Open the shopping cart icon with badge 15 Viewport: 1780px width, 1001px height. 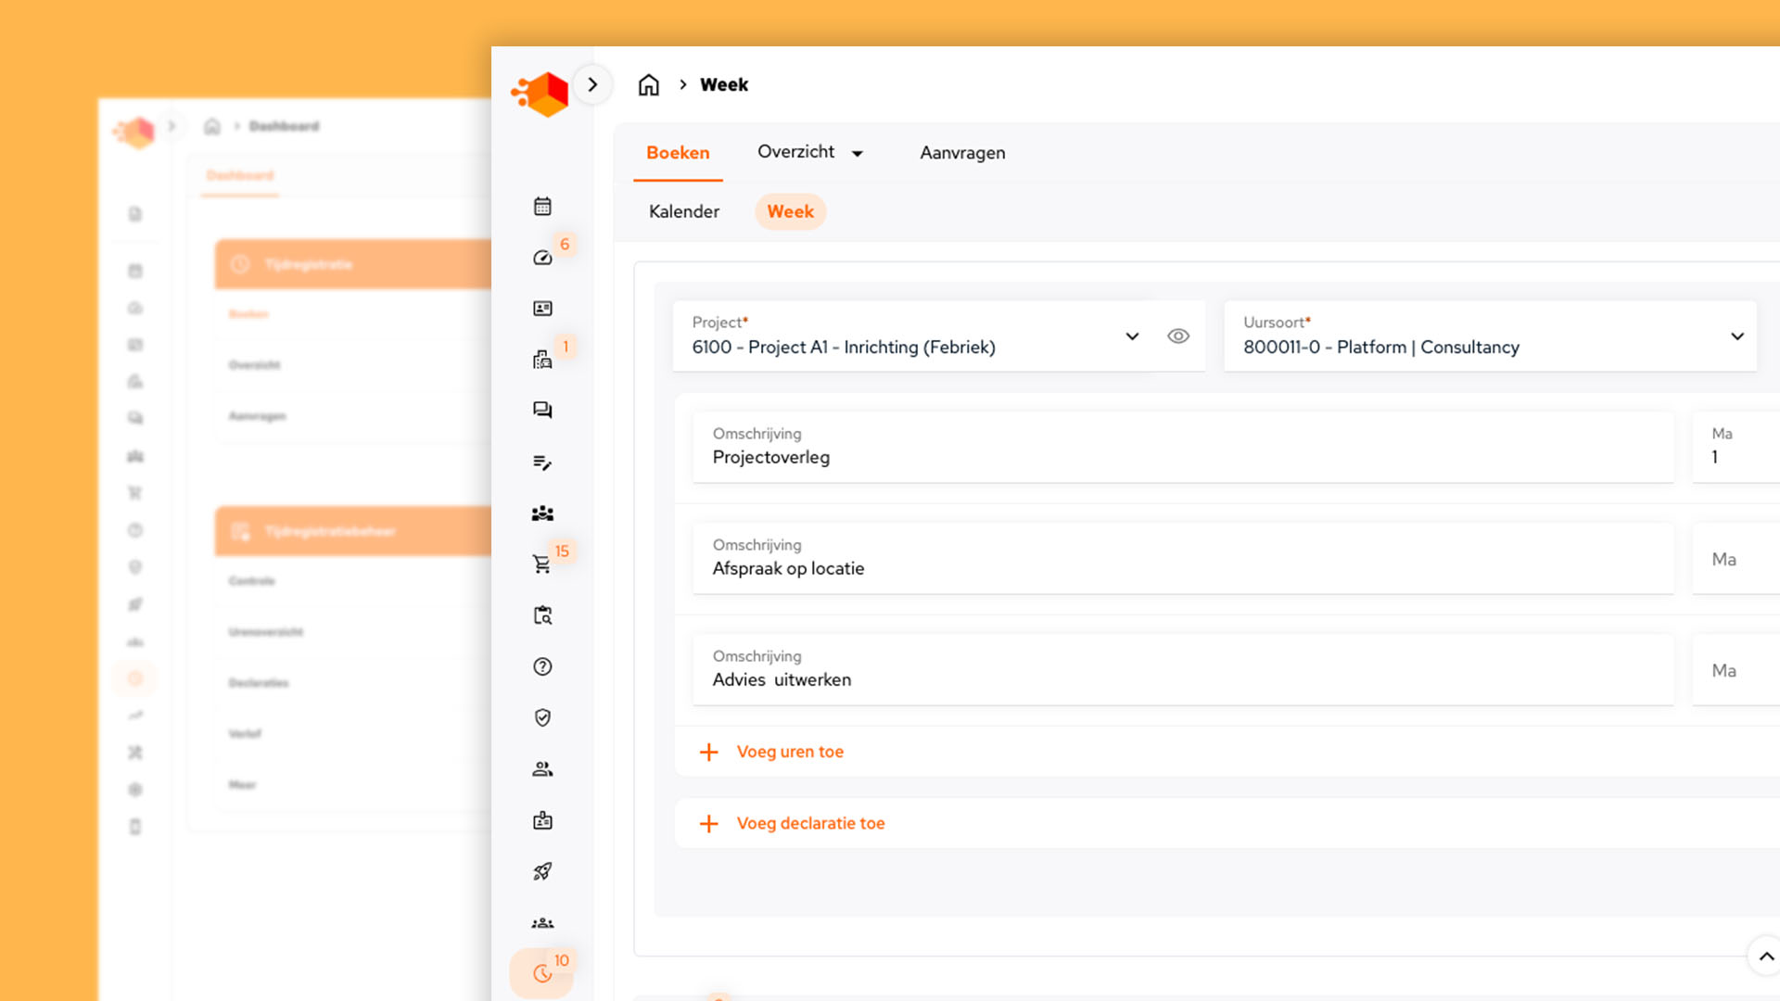pos(542,564)
